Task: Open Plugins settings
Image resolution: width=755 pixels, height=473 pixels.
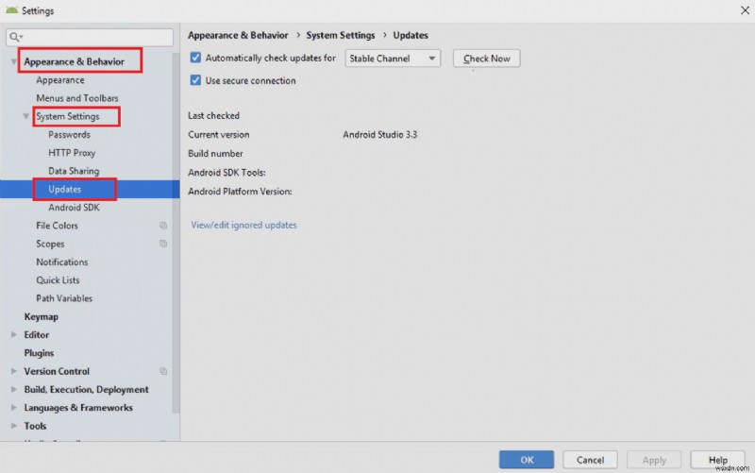Action: tap(39, 353)
